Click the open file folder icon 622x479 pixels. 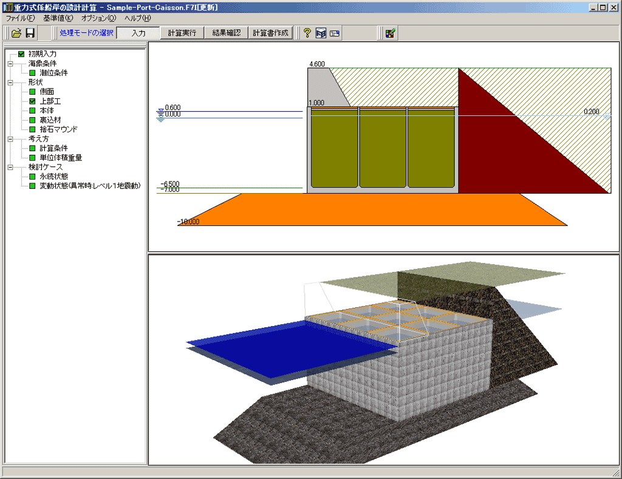tap(16, 33)
